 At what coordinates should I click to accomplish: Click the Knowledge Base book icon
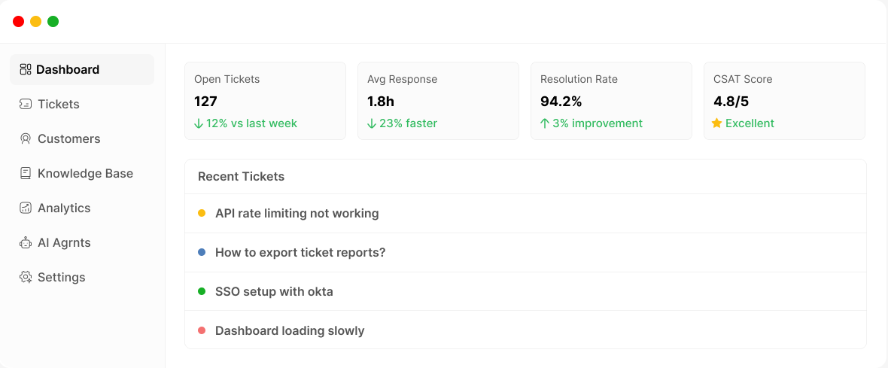26,173
